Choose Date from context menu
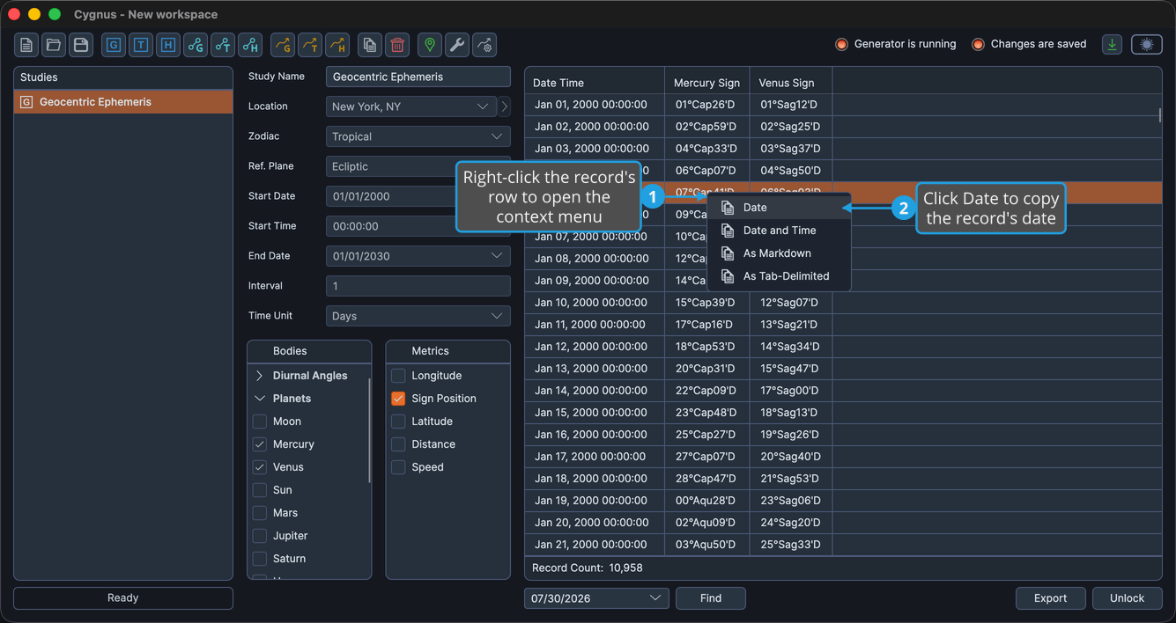This screenshot has width=1176, height=623. [x=779, y=208]
